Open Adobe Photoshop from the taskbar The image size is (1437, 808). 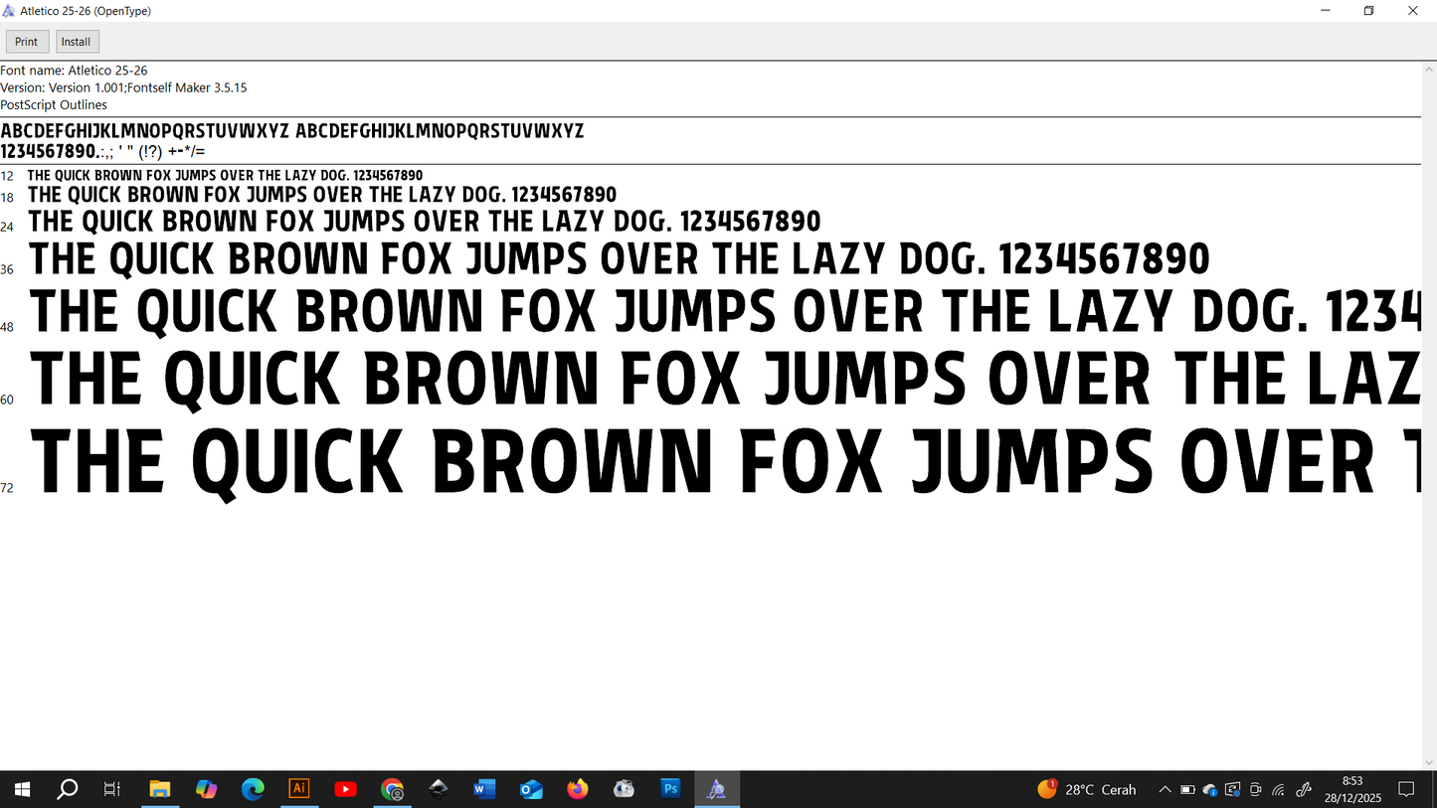point(670,789)
